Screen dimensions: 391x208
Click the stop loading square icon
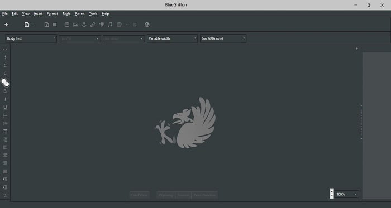click(x=55, y=25)
